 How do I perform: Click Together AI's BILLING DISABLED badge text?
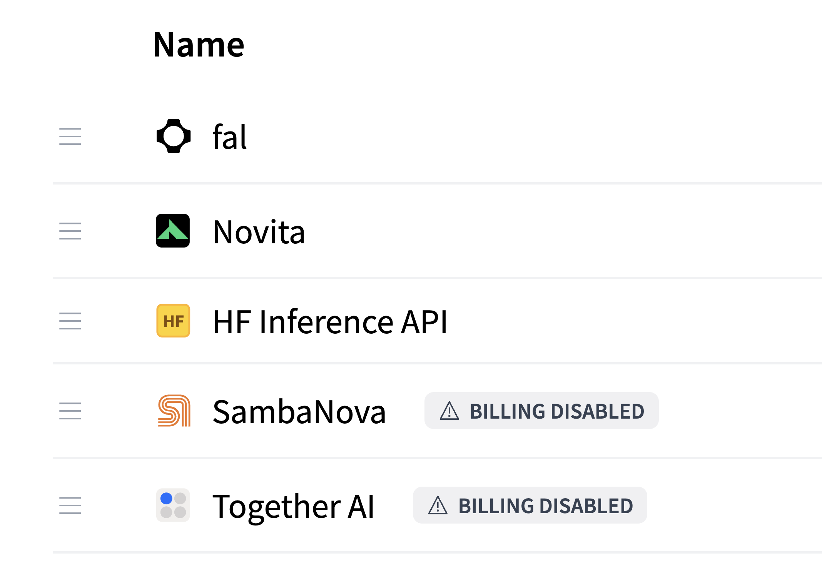coord(545,506)
